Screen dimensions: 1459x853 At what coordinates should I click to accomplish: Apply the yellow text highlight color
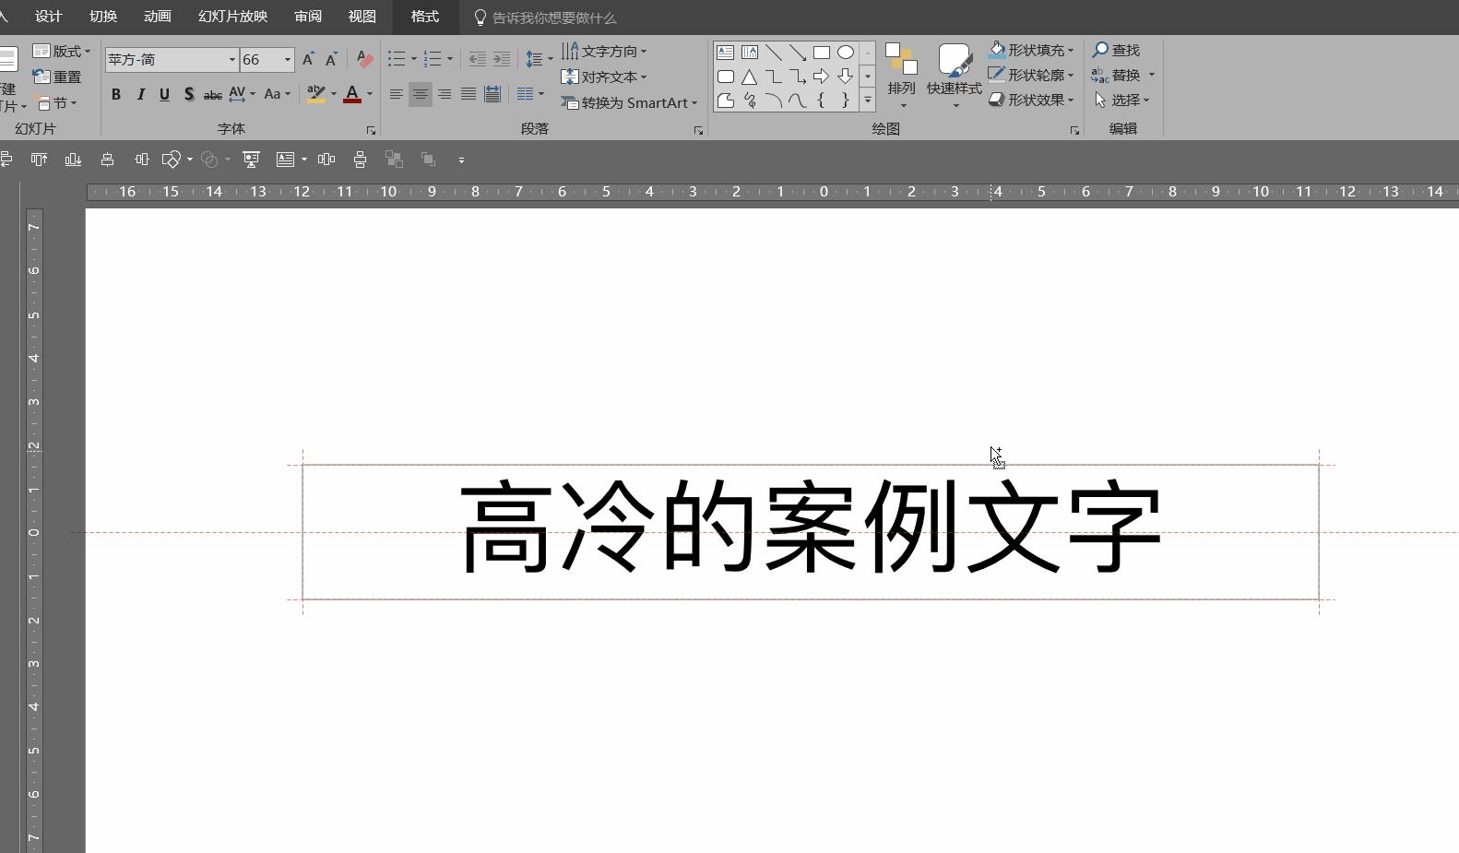coord(316,94)
